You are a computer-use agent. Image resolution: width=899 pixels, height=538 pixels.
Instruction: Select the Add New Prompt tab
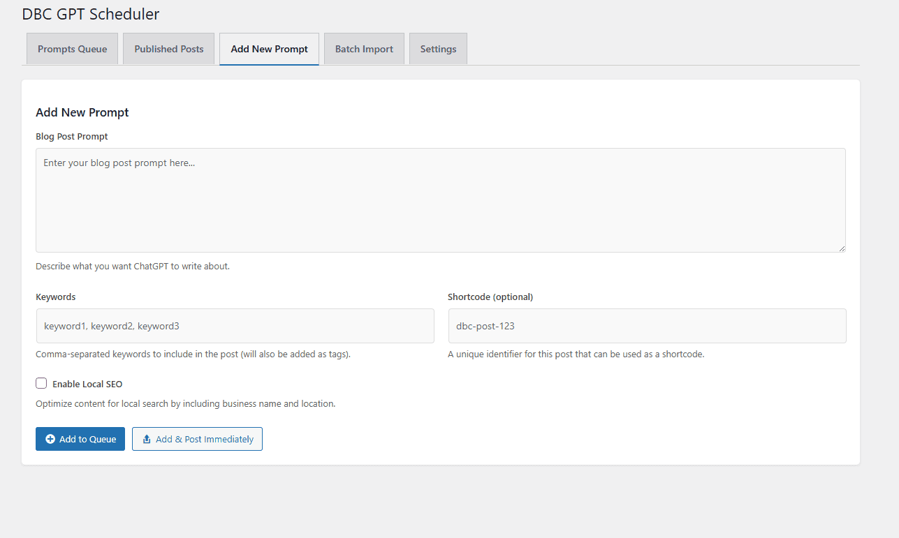[x=269, y=49]
